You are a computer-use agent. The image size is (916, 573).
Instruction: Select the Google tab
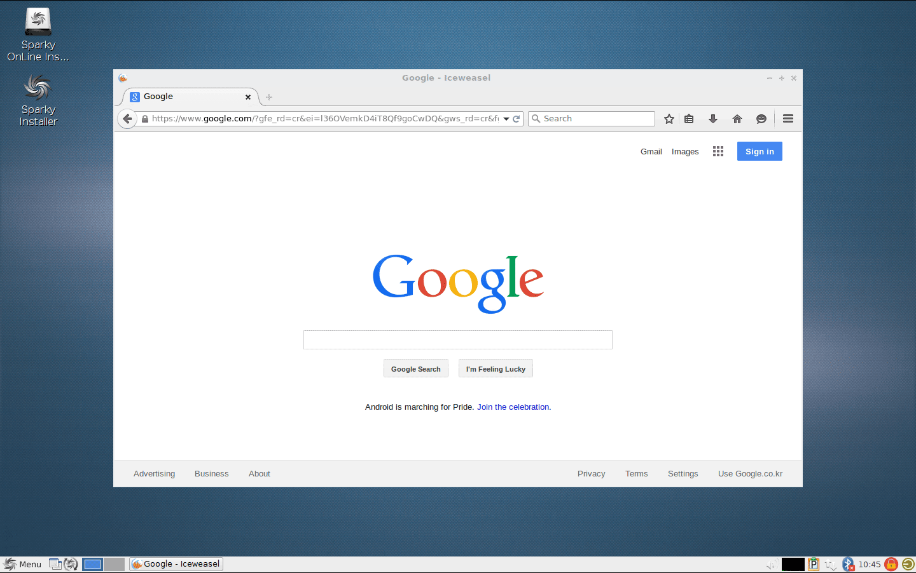[190, 97]
